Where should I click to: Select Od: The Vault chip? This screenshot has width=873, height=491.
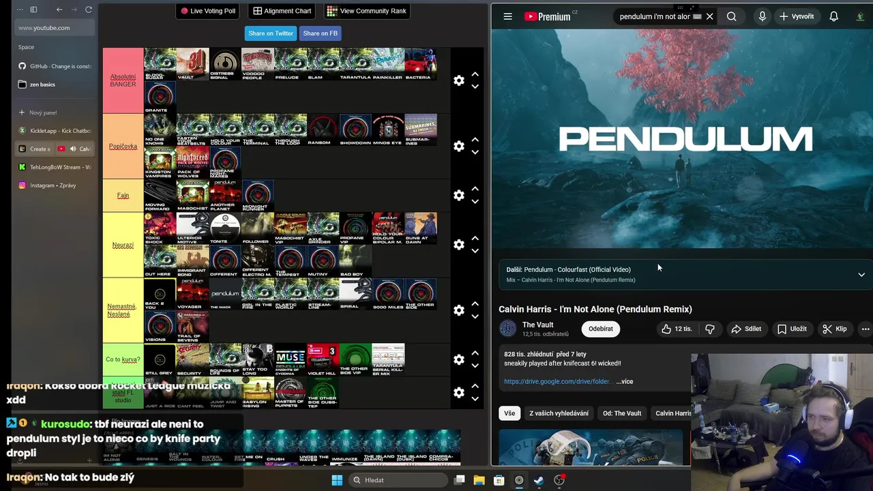[622, 413]
